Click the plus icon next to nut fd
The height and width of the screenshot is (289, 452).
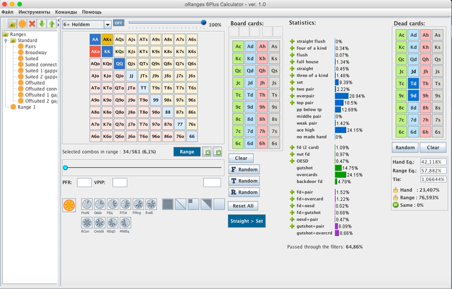coord(292,154)
